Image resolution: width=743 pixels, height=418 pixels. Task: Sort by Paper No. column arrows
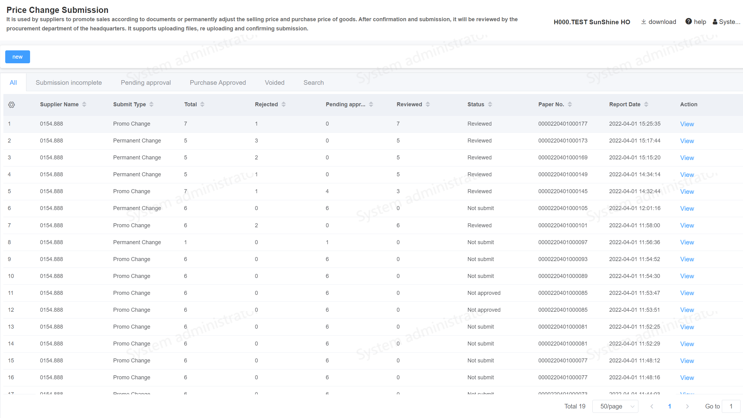pos(570,104)
